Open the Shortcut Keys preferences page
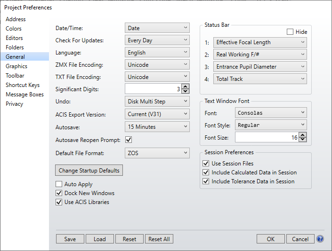 (23, 85)
